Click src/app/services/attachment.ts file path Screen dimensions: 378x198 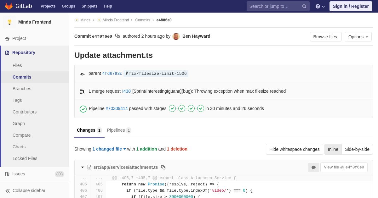126,167
